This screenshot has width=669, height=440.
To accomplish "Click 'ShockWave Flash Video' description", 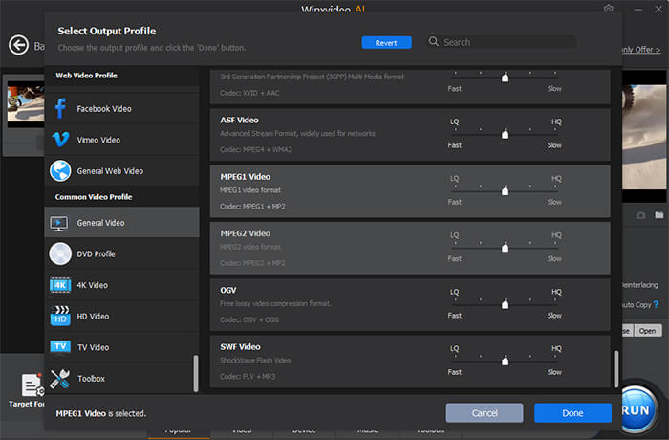I will click(x=255, y=360).
